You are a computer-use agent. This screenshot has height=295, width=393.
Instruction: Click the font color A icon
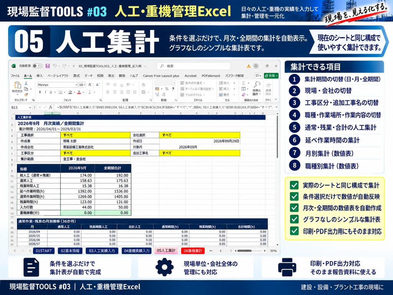point(79,92)
